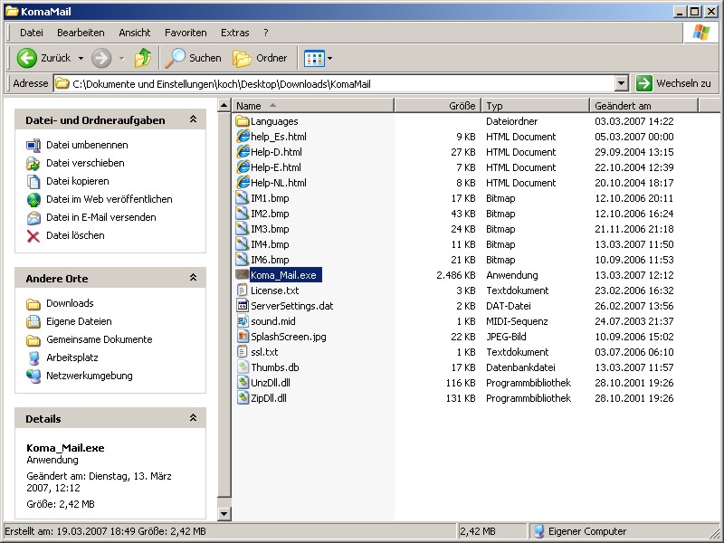Select the Koma_Mail.exe application icon
The width and height of the screenshot is (724, 543).
[243, 275]
